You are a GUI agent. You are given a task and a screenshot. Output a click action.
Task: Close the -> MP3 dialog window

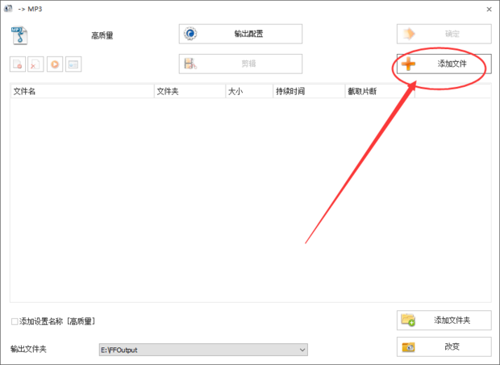(489, 9)
